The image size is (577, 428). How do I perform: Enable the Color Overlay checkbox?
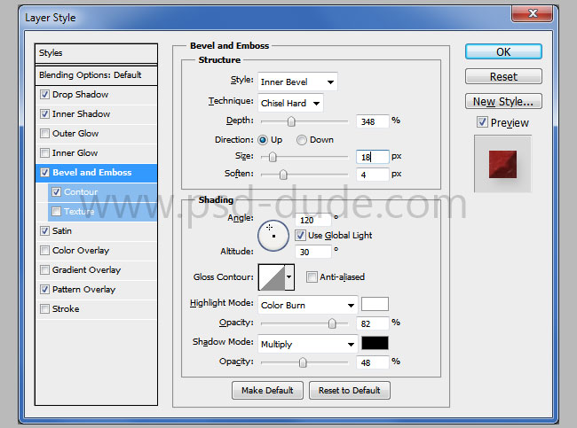(x=44, y=250)
